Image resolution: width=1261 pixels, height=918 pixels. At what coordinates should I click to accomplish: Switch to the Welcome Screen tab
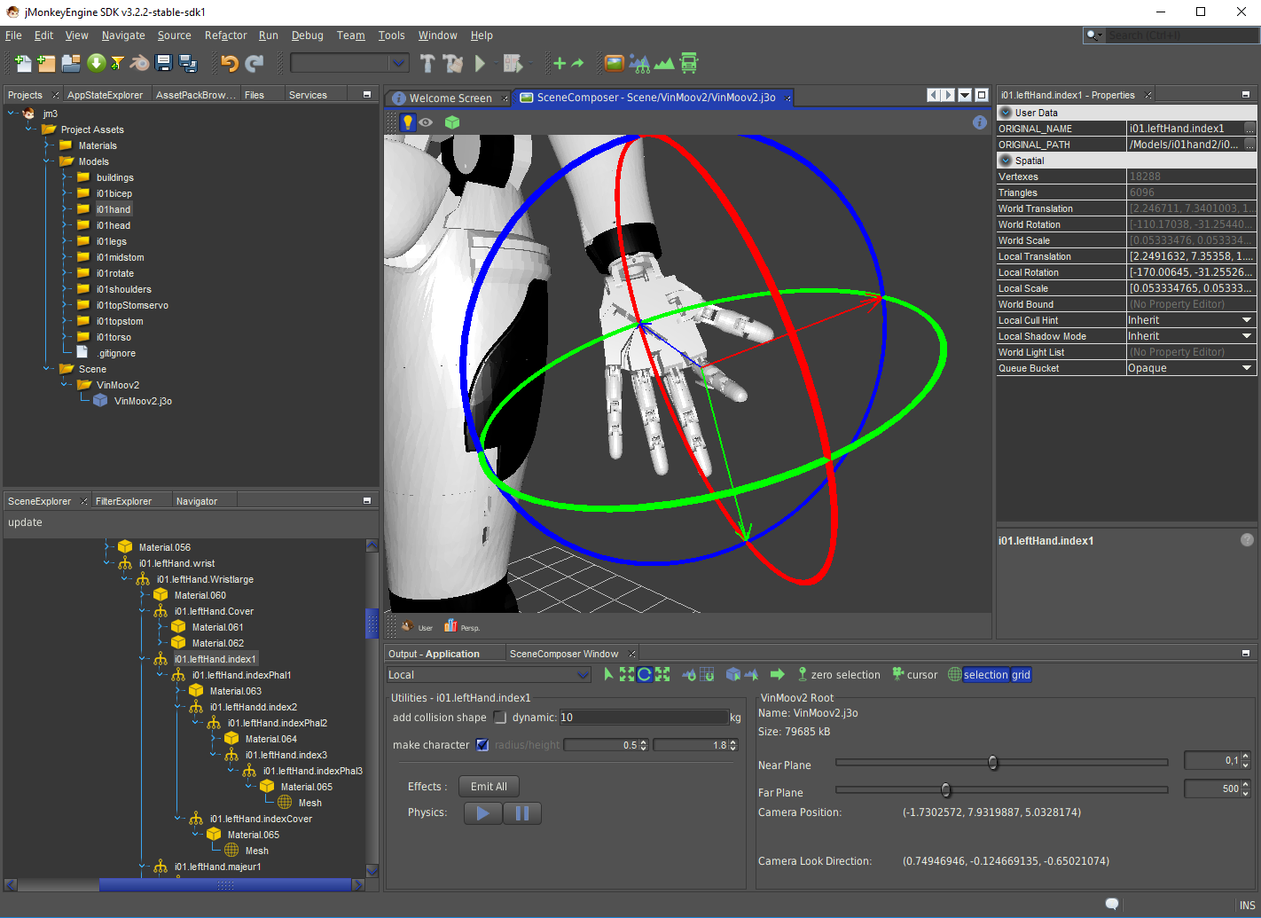(450, 98)
